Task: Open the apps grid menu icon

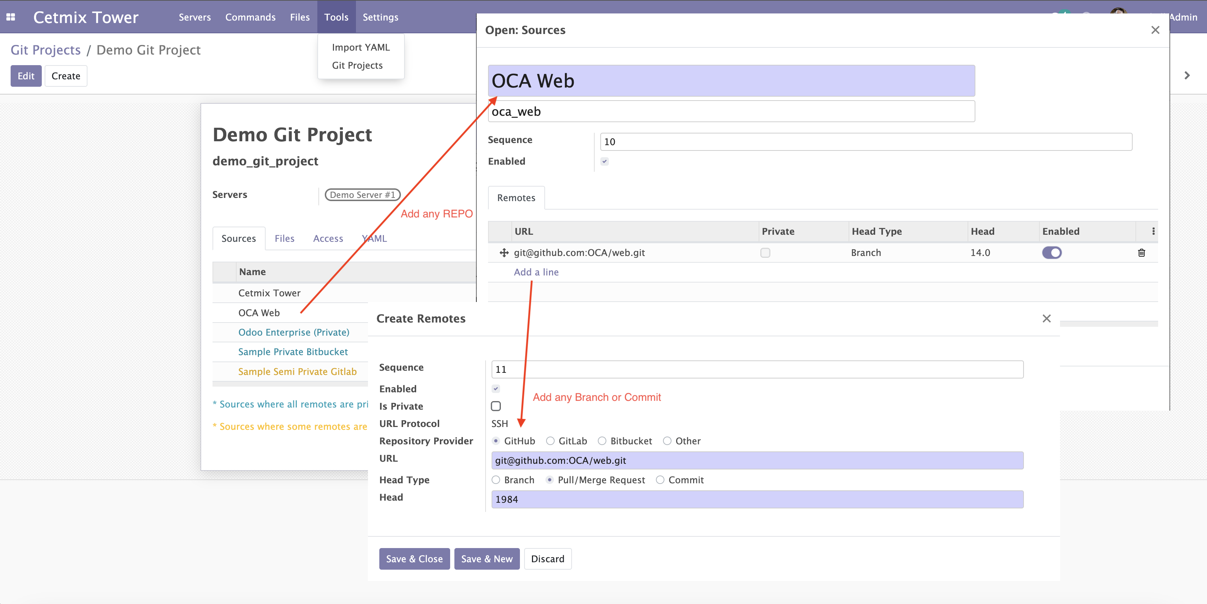Action: click(x=11, y=17)
